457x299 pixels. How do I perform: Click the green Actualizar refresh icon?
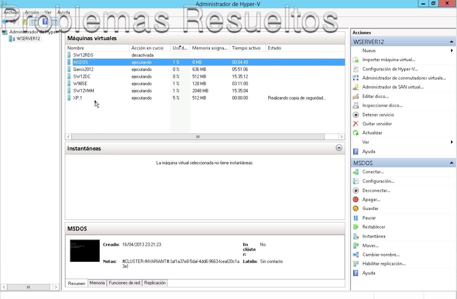coord(356,133)
